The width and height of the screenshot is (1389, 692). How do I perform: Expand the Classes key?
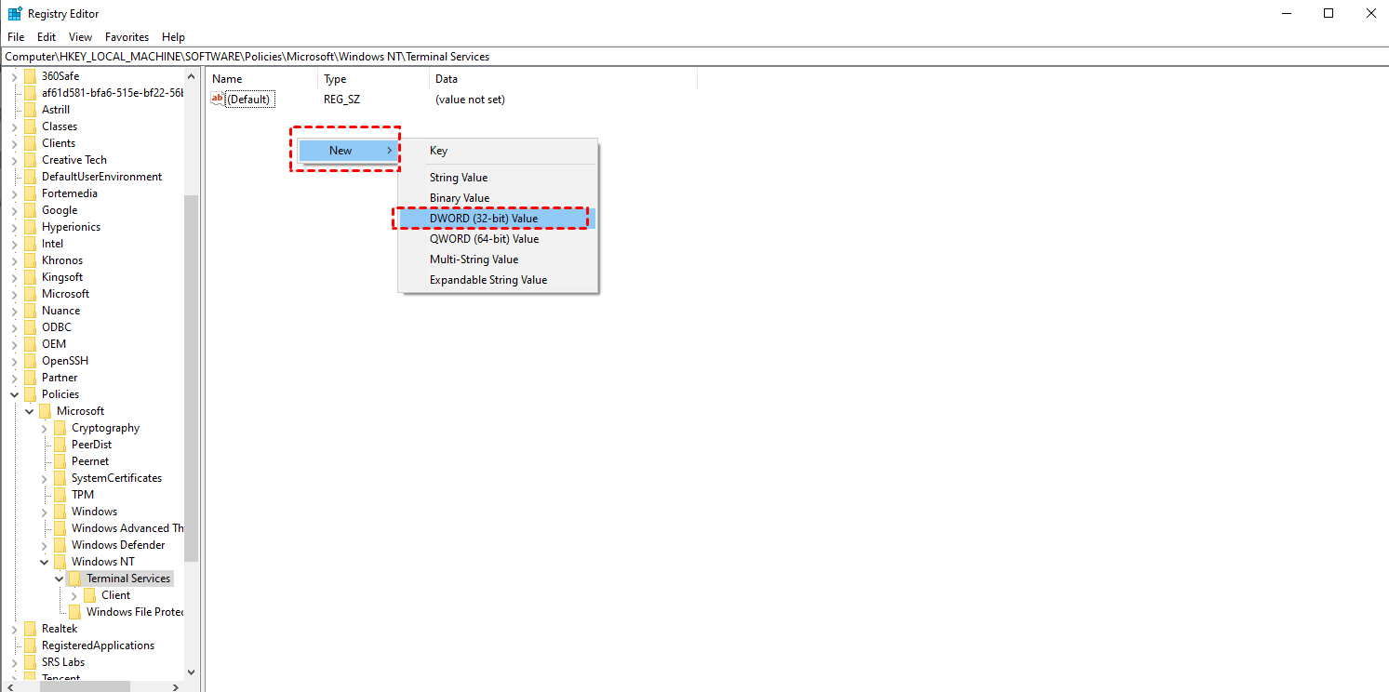tap(14, 126)
